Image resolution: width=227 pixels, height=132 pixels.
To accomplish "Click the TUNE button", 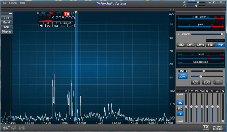I will tap(181, 45).
